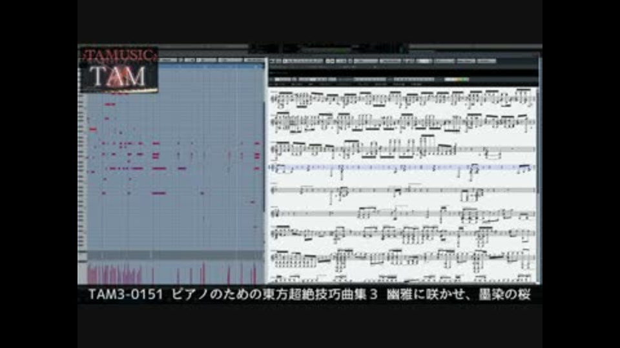Click the topmost staff line in the score
The height and width of the screenshot is (348, 620).
tap(402, 99)
